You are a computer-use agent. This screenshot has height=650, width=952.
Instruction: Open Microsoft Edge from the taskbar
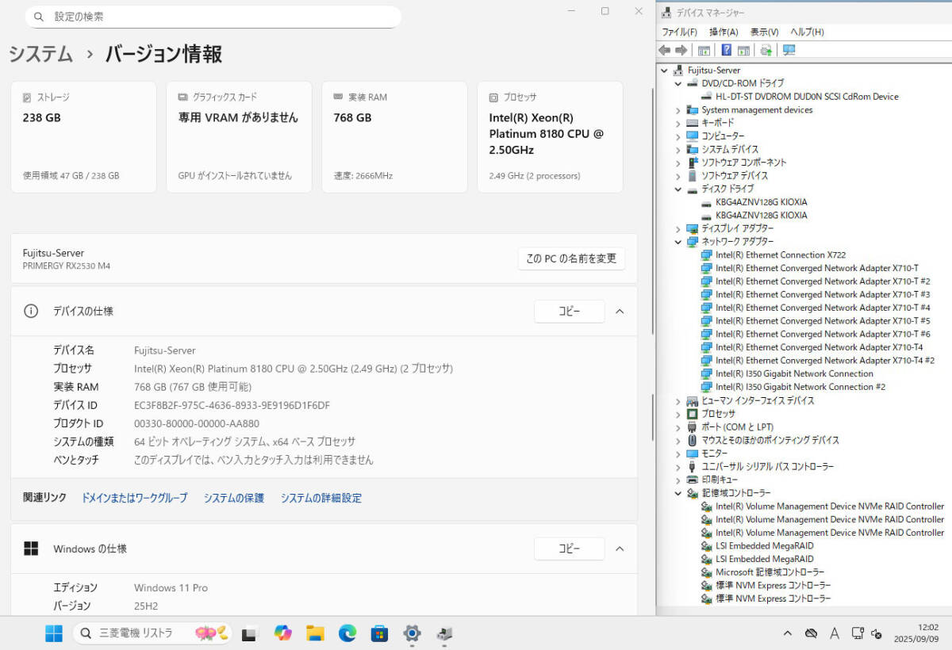click(347, 633)
